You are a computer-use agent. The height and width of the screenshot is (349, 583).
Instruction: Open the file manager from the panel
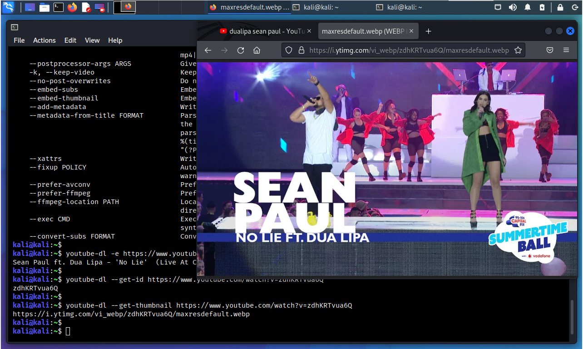[x=44, y=7]
